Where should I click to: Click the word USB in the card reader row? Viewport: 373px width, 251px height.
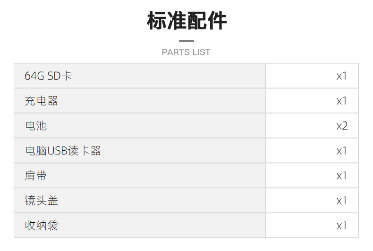tap(58, 151)
